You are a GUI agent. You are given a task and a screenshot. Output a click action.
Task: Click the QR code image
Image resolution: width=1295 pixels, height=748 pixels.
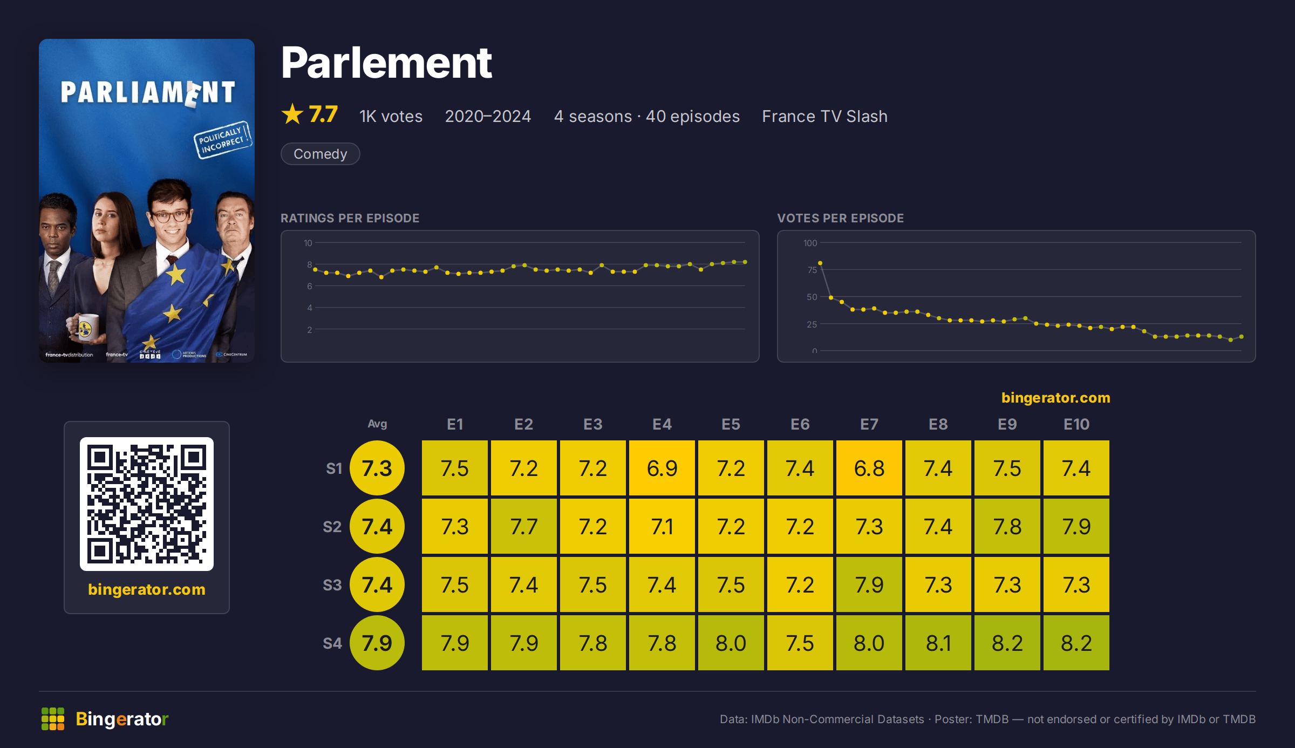point(147,504)
